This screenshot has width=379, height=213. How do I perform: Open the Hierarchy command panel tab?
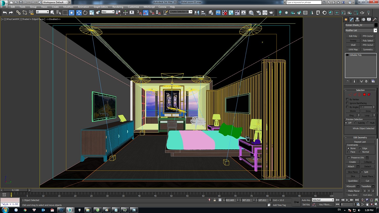click(x=357, y=19)
